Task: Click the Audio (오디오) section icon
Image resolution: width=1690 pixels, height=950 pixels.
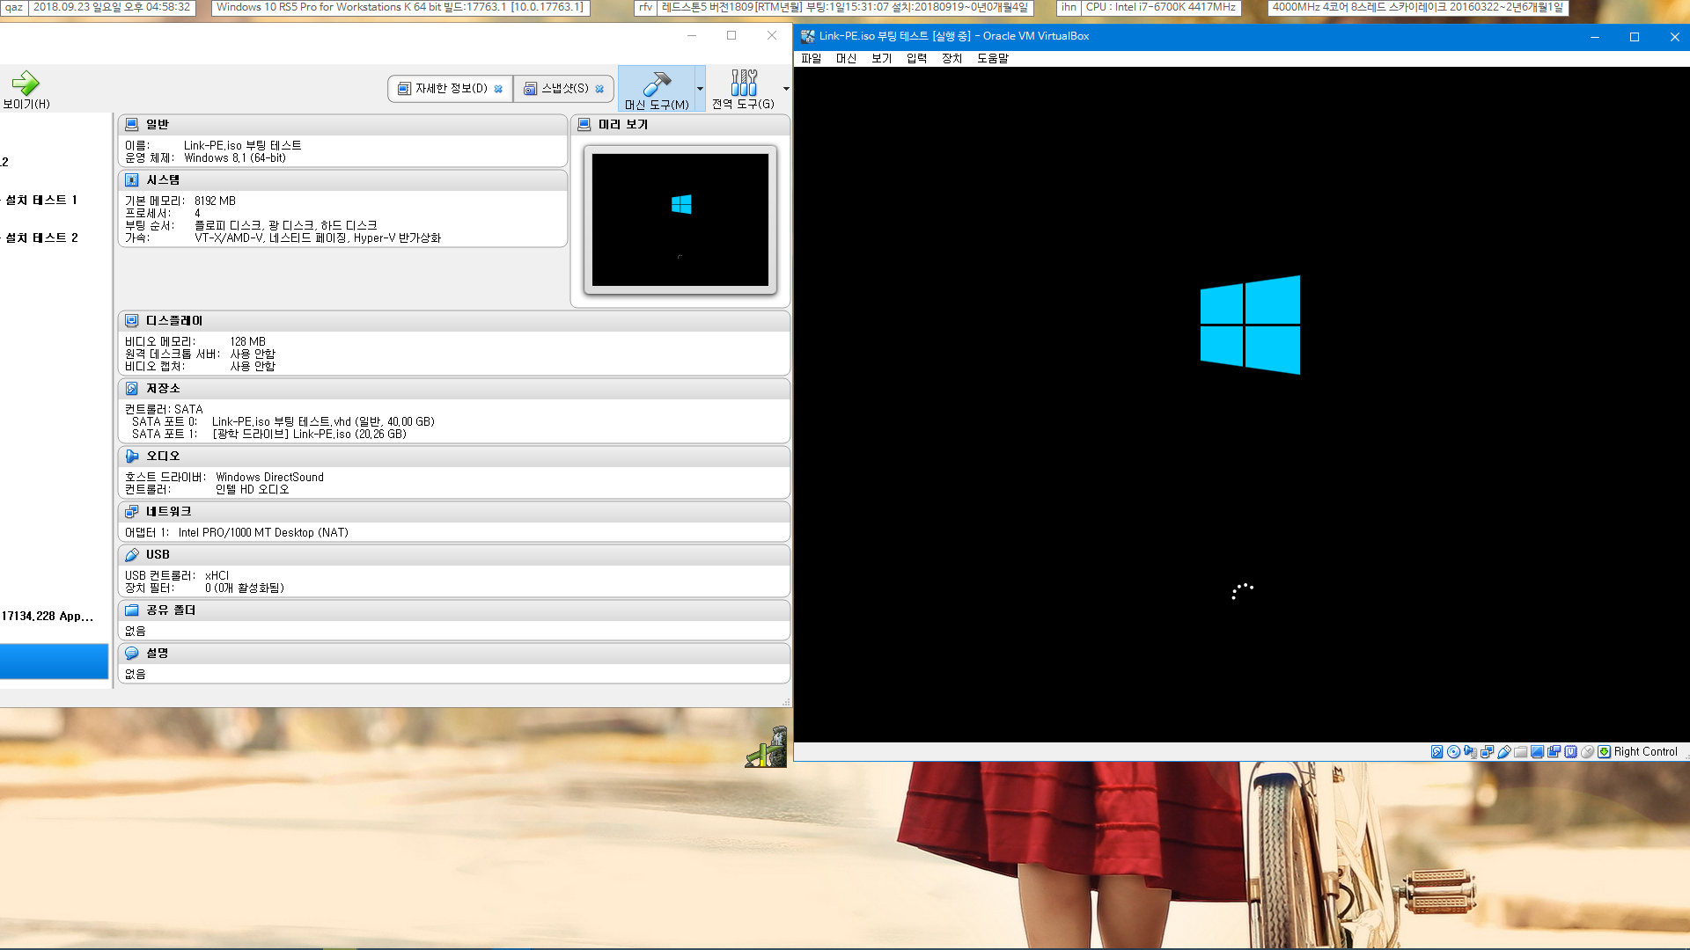Action: 132,456
